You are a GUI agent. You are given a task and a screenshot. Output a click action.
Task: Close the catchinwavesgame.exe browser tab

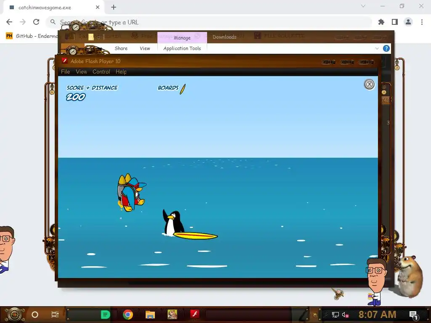tap(98, 8)
